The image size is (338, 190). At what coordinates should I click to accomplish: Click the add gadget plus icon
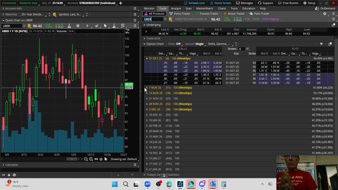coord(9,175)
